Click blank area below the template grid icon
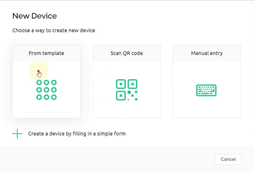254x172 pixels. 46,109
